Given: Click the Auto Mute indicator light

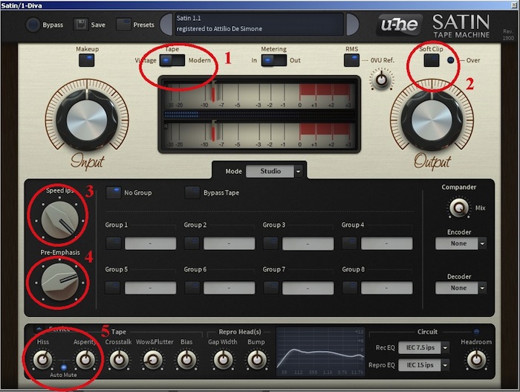Looking at the screenshot, I should coord(64,367).
